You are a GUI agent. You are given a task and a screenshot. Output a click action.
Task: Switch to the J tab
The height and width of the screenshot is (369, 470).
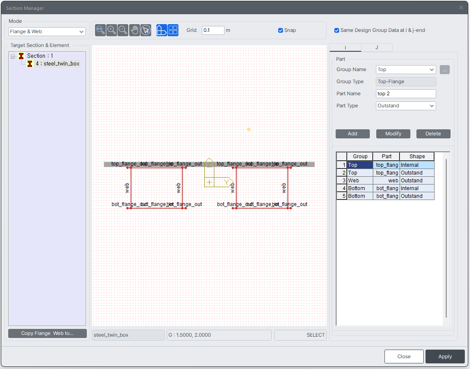click(x=377, y=47)
